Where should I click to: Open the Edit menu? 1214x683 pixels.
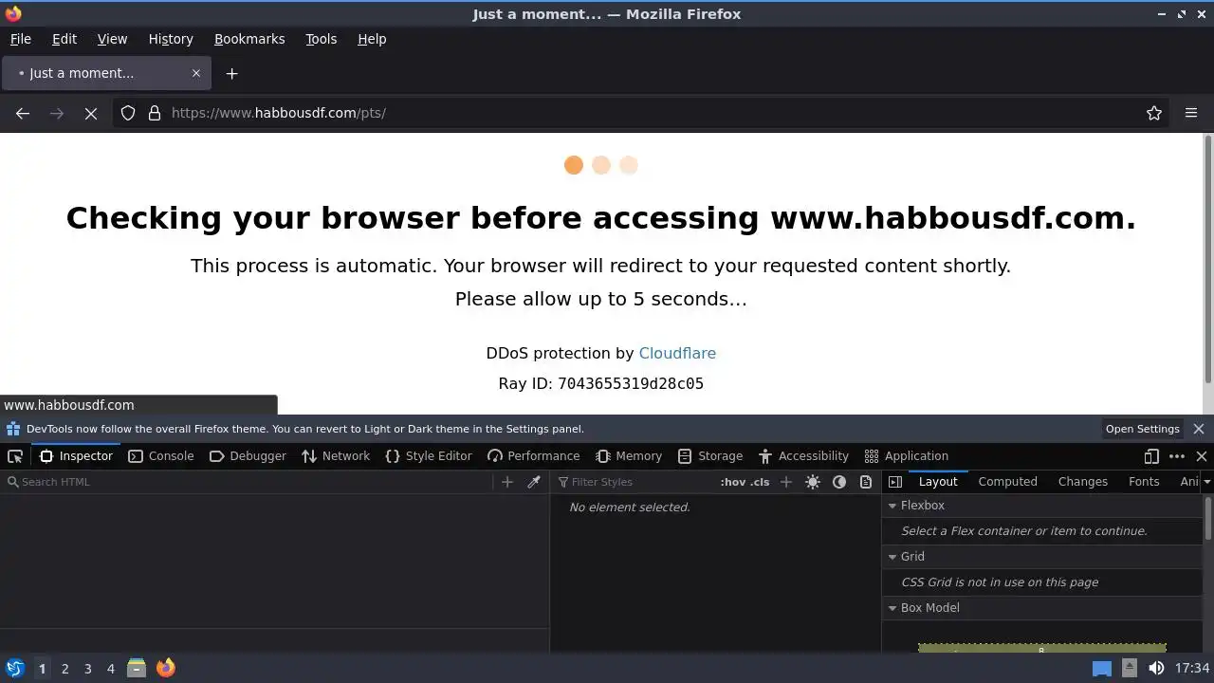click(64, 39)
